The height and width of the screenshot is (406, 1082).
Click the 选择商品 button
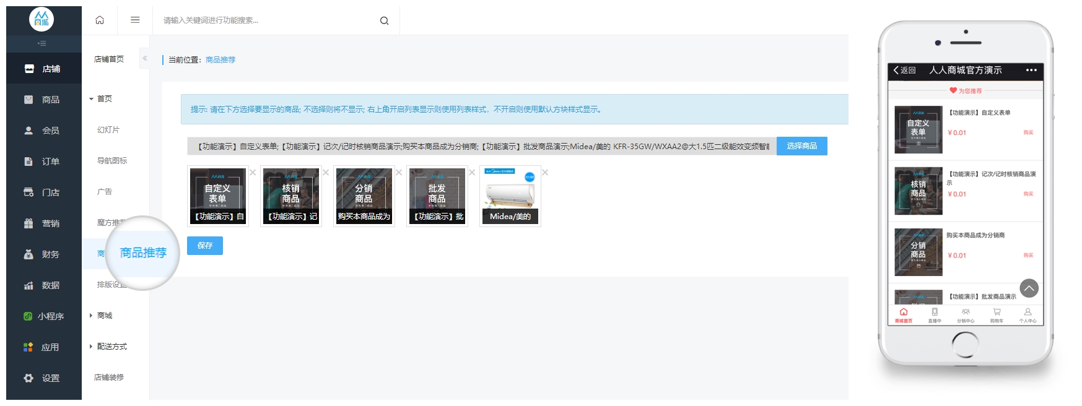coord(801,146)
